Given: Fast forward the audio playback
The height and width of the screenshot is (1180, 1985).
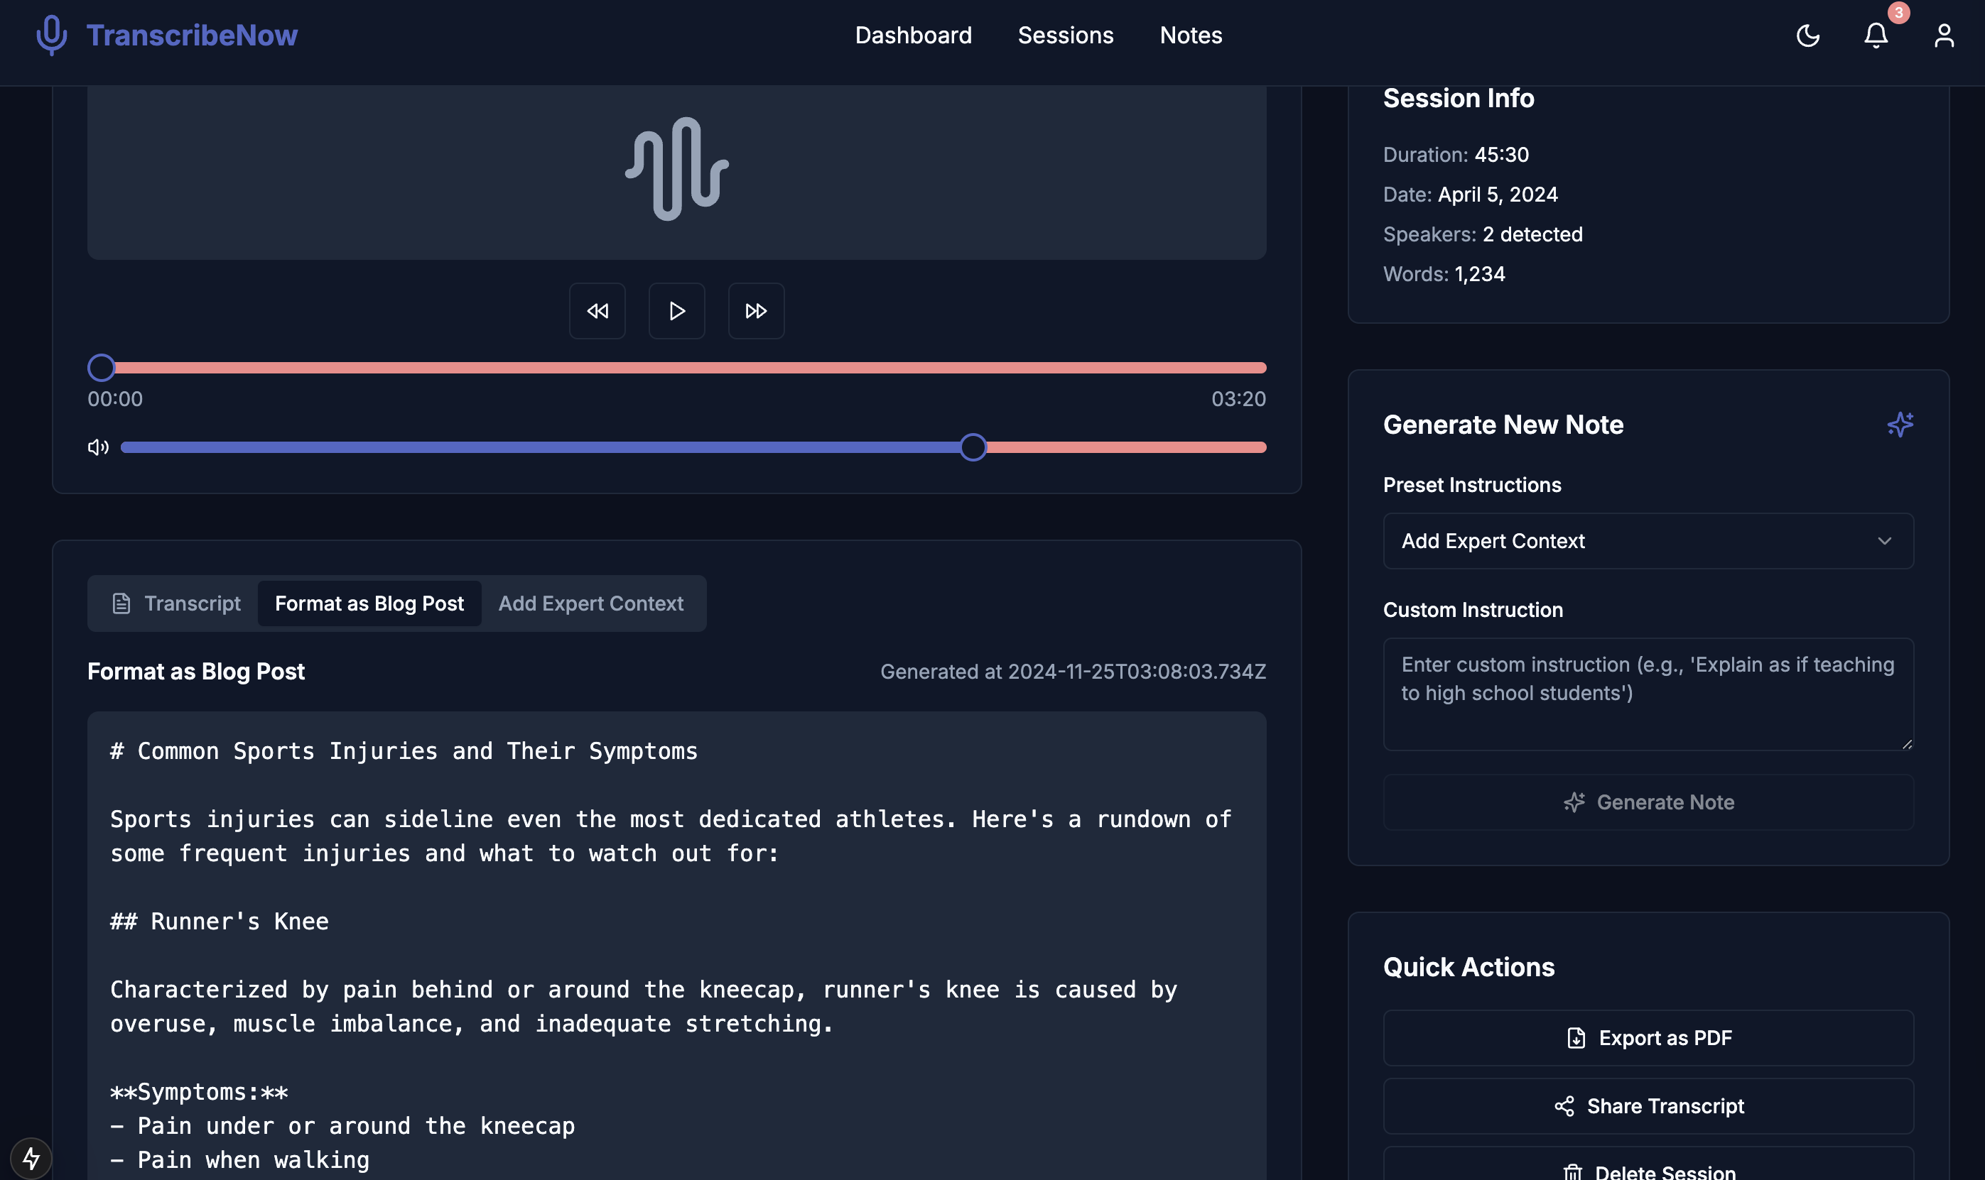Looking at the screenshot, I should click(755, 310).
